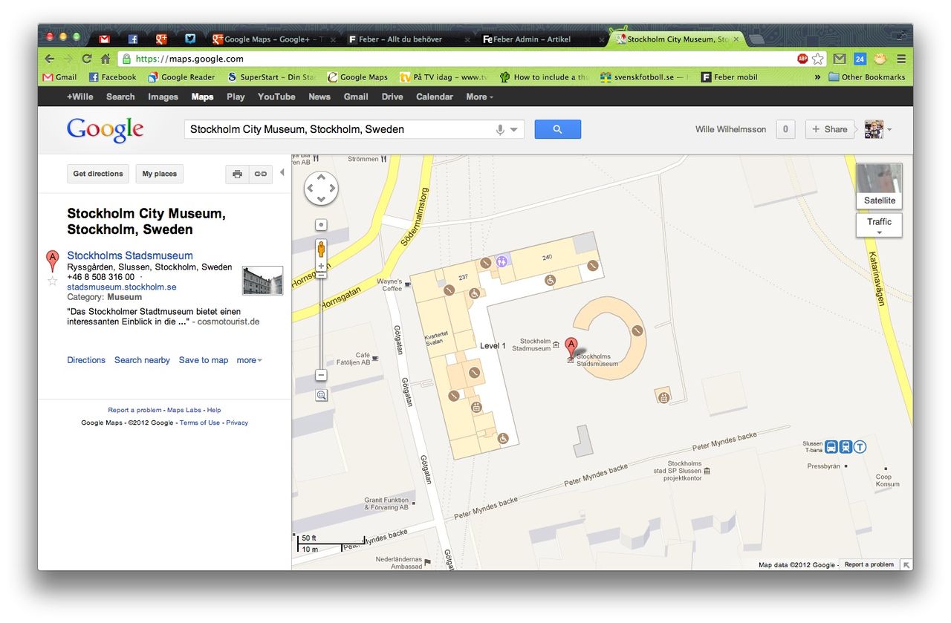Star the Stockholms Stadsmuseum result
This screenshot has width=951, height=623.
[x=52, y=281]
